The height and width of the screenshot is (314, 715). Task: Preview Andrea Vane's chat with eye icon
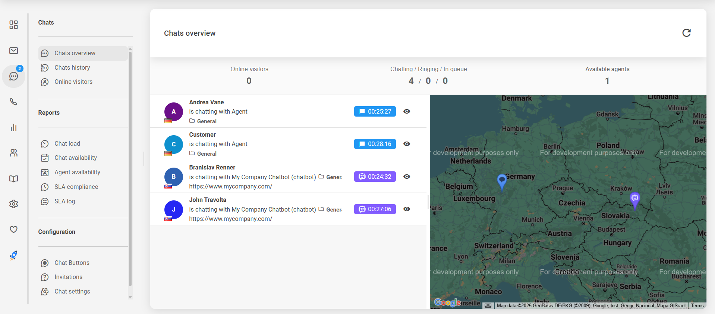pyautogui.click(x=407, y=111)
